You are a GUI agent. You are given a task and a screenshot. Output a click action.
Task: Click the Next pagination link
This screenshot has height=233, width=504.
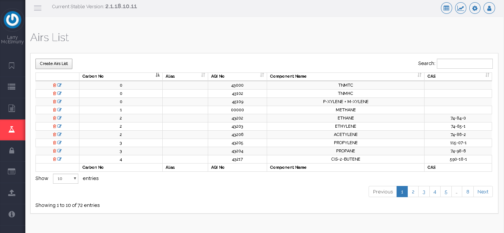(x=483, y=192)
